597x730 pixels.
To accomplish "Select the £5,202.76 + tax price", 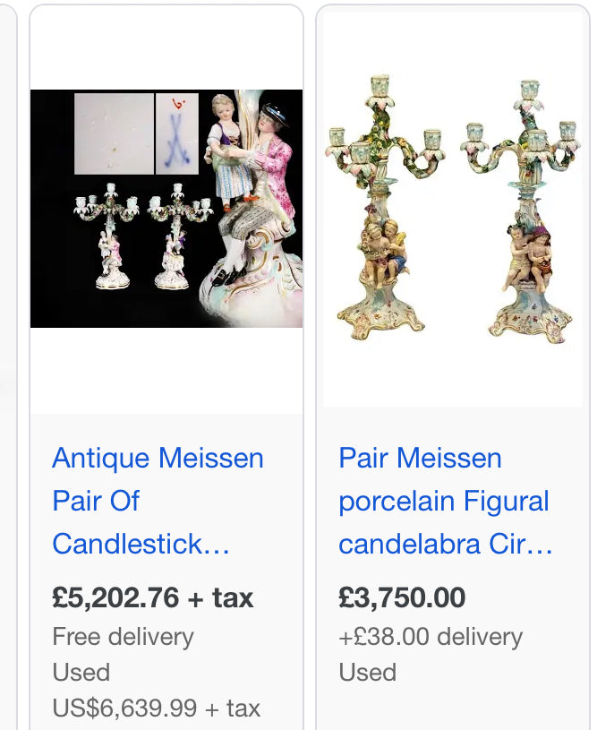I will pos(153,597).
